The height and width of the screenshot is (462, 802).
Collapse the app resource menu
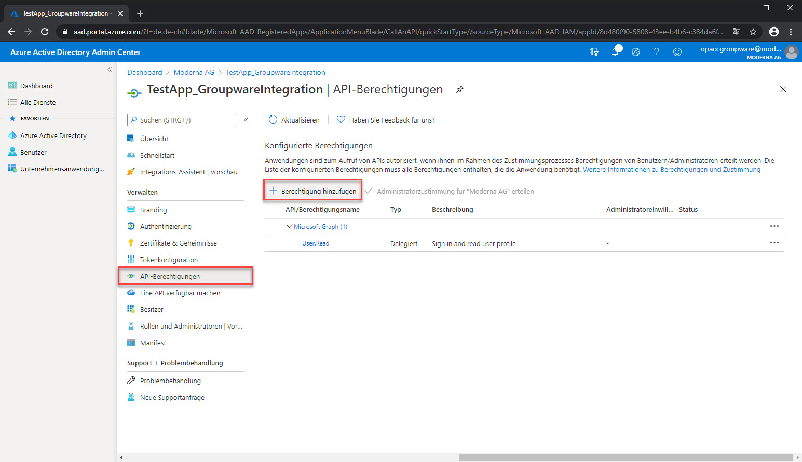pyautogui.click(x=246, y=120)
